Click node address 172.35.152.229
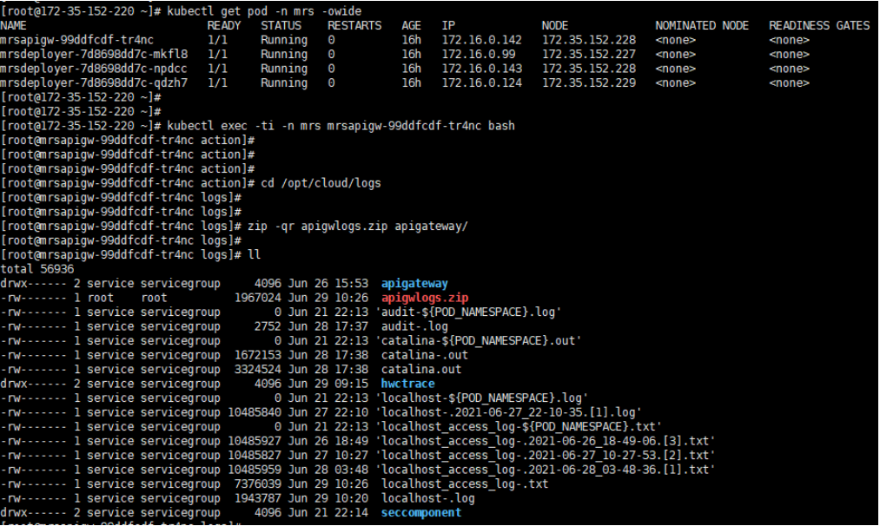Viewport: 880px width, 526px height. (589, 83)
